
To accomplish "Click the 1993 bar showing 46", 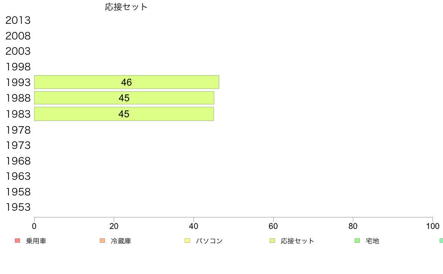I will pyautogui.click(x=126, y=82).
